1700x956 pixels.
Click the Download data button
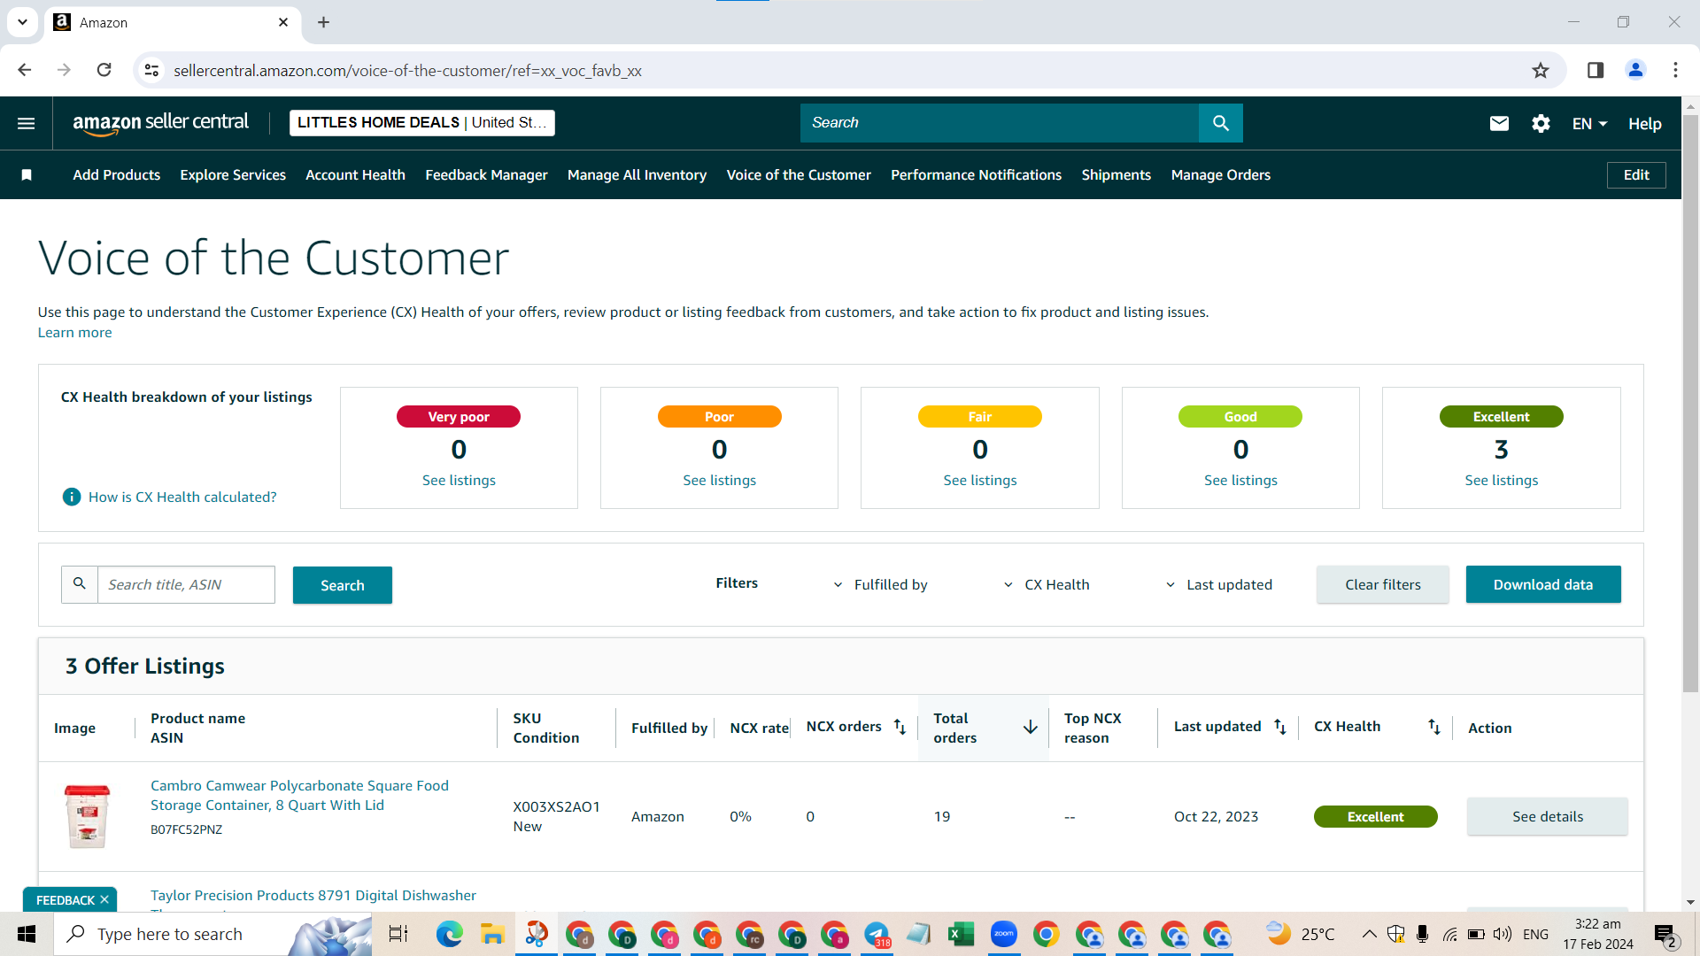(1542, 585)
